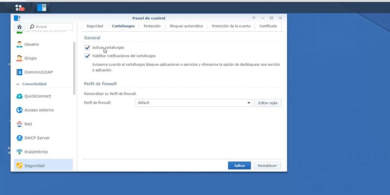Click Editar regla button
Screen dimensions: 390x195
point(268,103)
